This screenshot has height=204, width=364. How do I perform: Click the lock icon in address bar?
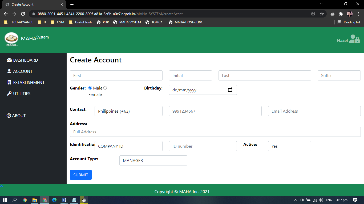coord(34,14)
